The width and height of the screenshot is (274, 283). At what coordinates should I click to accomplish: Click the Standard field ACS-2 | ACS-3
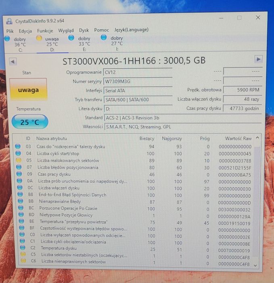pyautogui.click(x=183, y=118)
